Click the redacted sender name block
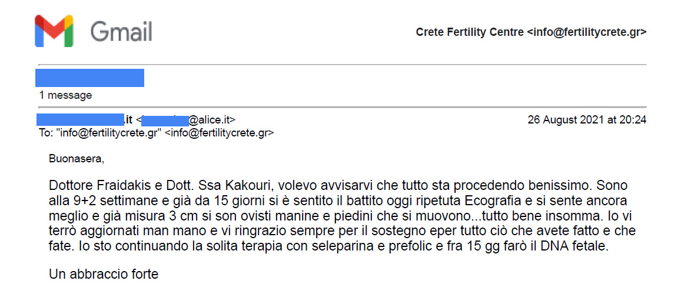Screen dimensions: 681x294 pyautogui.click(x=85, y=120)
